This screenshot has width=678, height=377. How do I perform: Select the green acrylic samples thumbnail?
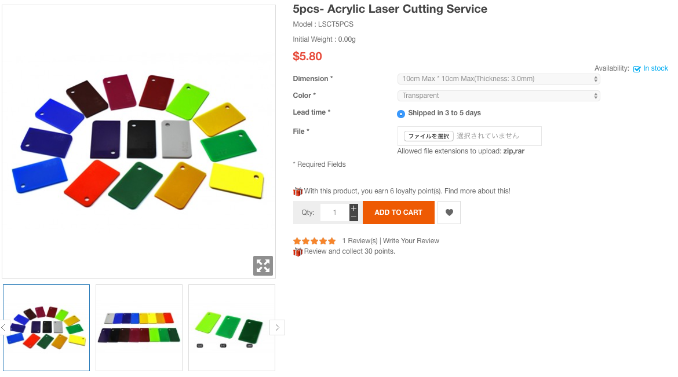232,328
